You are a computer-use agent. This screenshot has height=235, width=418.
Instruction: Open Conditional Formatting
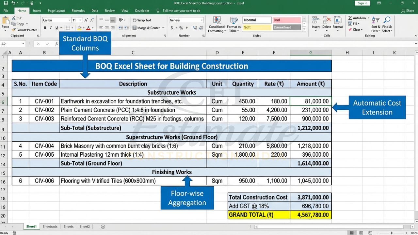tap(217, 24)
